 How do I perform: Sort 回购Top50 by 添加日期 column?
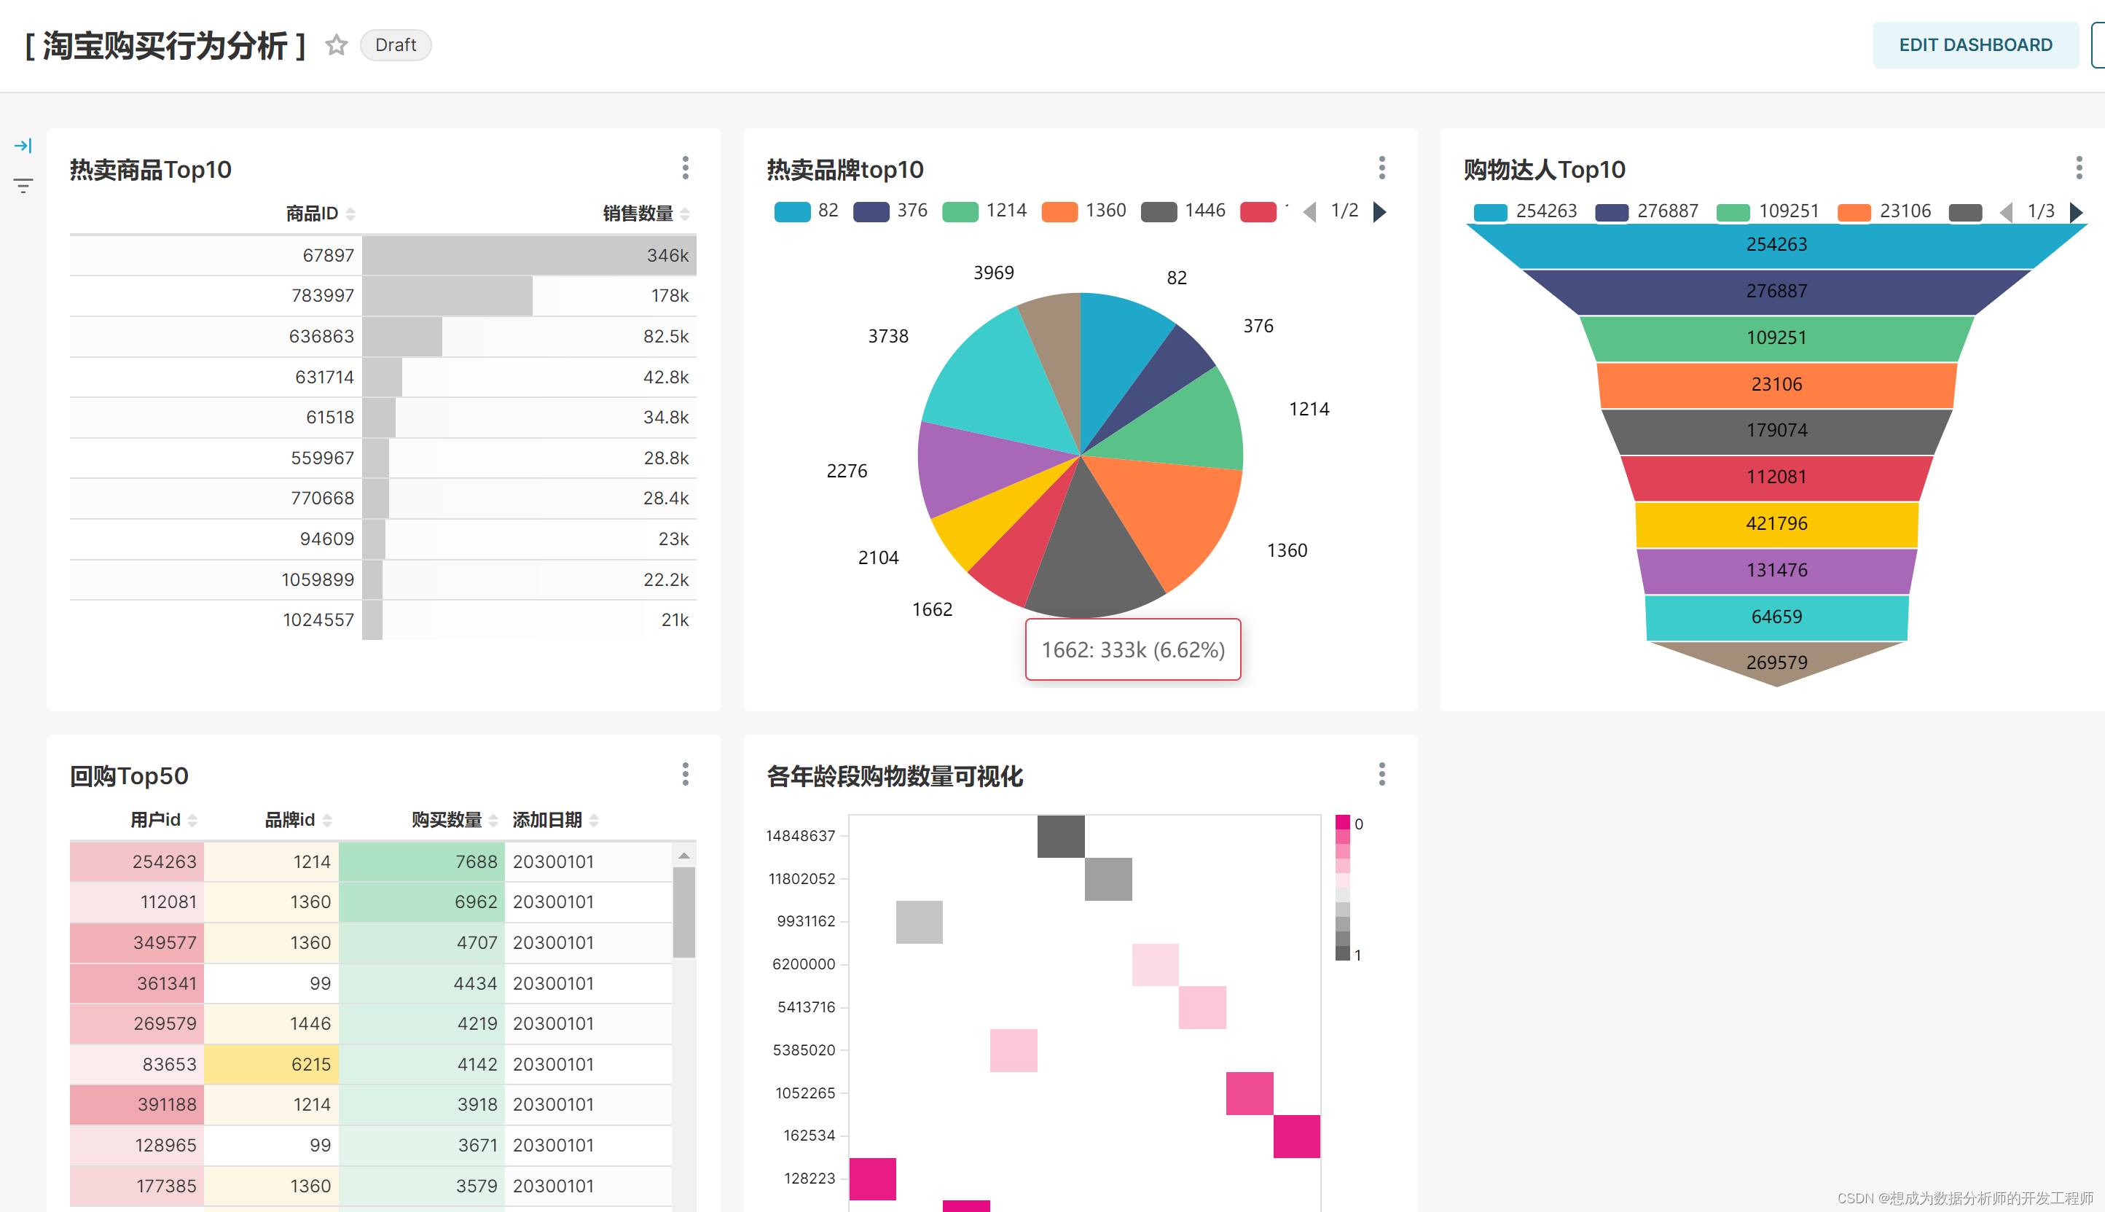tap(555, 820)
